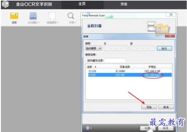Screen dimensions: 187x132
Task: Click the 至 ending IP address field
Action: point(142,49)
